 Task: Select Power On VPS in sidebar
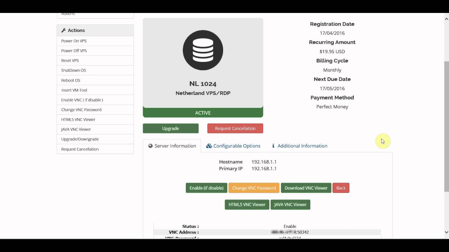coord(74,41)
